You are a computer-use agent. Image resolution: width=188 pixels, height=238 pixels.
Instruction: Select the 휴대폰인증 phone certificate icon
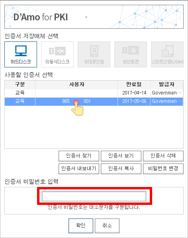tap(94, 54)
